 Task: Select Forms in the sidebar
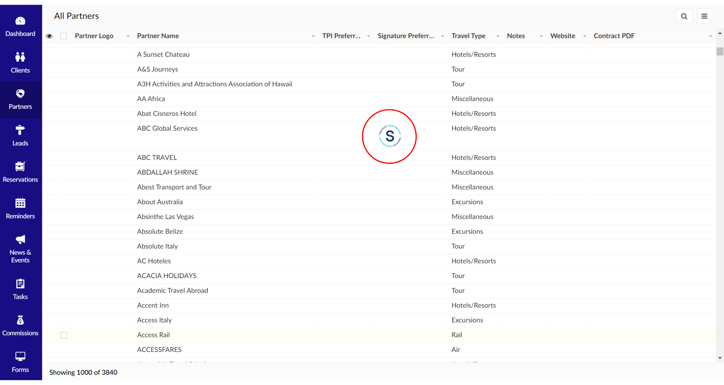[20, 362]
